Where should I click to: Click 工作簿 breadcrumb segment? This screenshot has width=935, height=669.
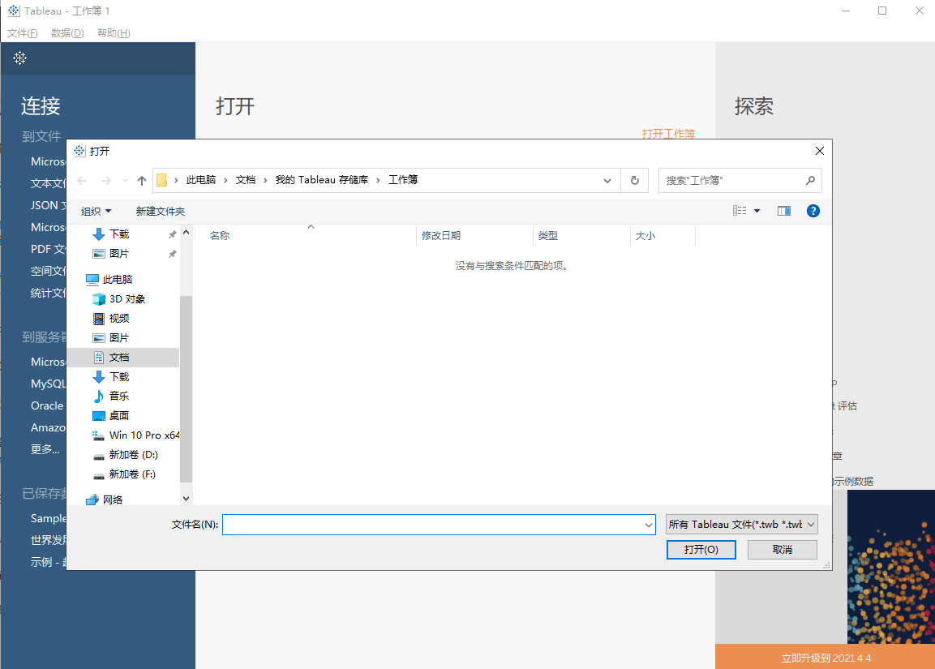(403, 180)
